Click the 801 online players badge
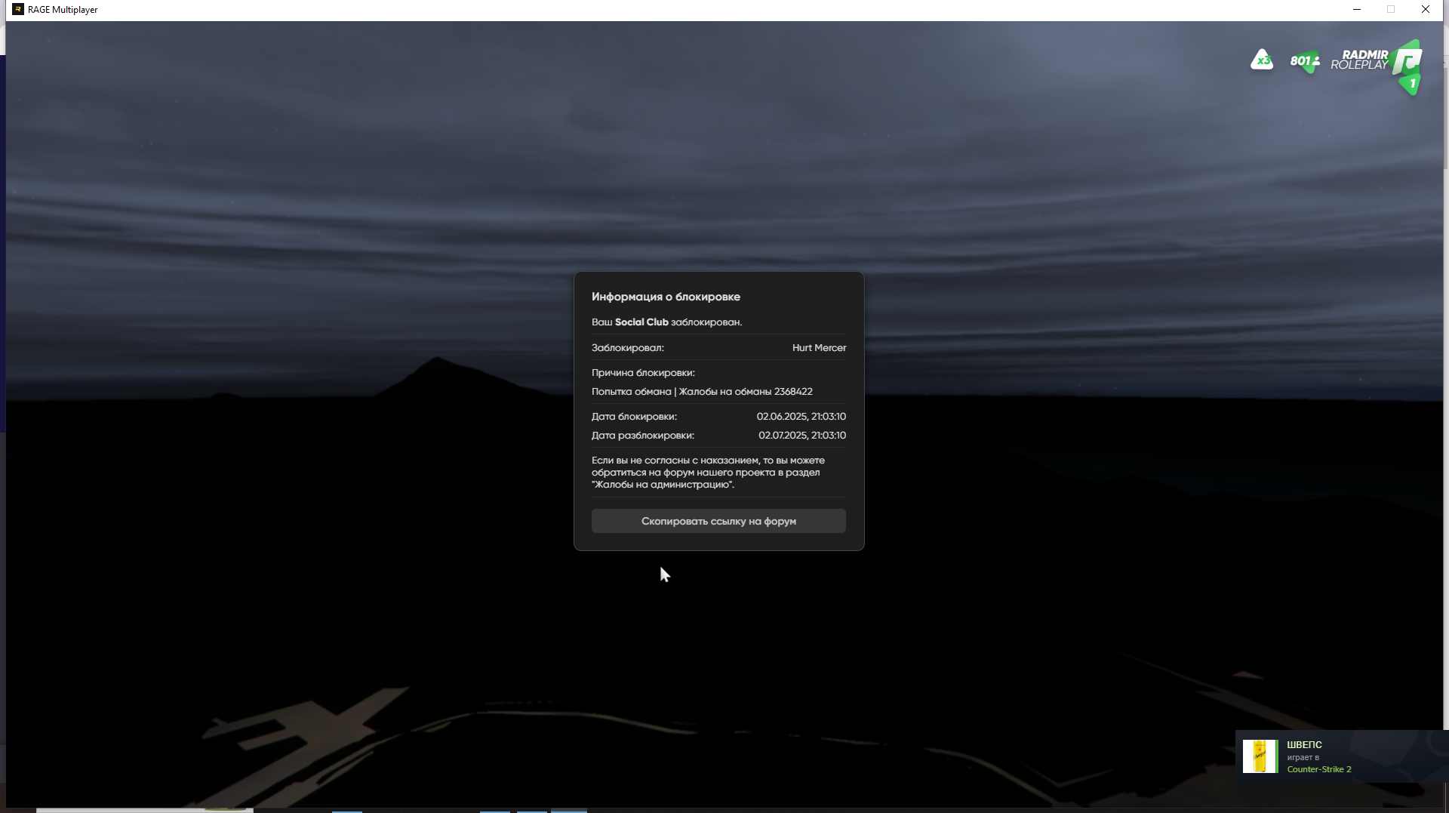1449x813 pixels. [1305, 61]
